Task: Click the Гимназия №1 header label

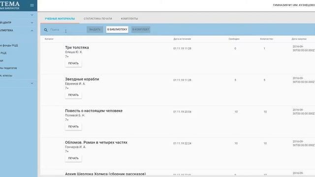Action: [294, 5]
